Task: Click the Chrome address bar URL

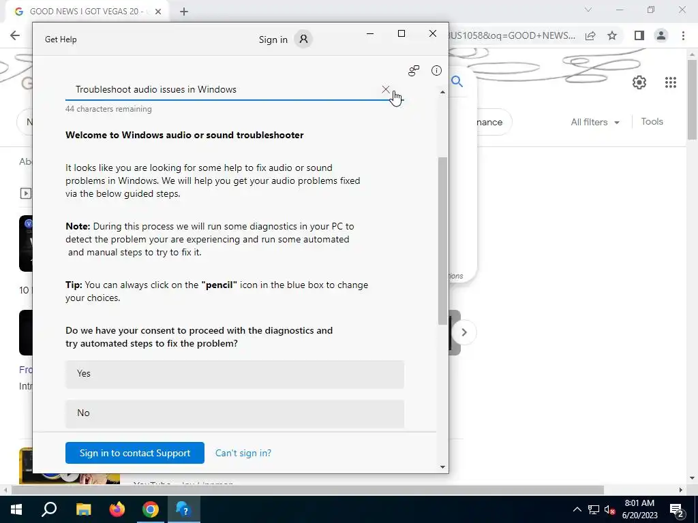Action: pos(512,35)
